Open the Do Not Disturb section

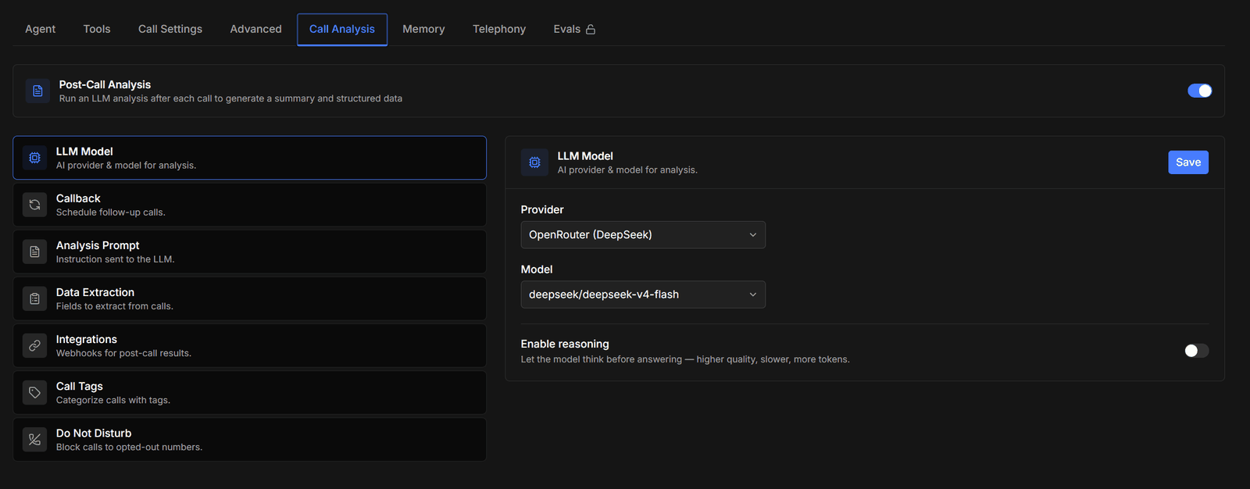[x=249, y=439]
